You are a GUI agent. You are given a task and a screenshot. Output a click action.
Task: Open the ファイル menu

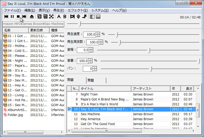pos(12,10)
